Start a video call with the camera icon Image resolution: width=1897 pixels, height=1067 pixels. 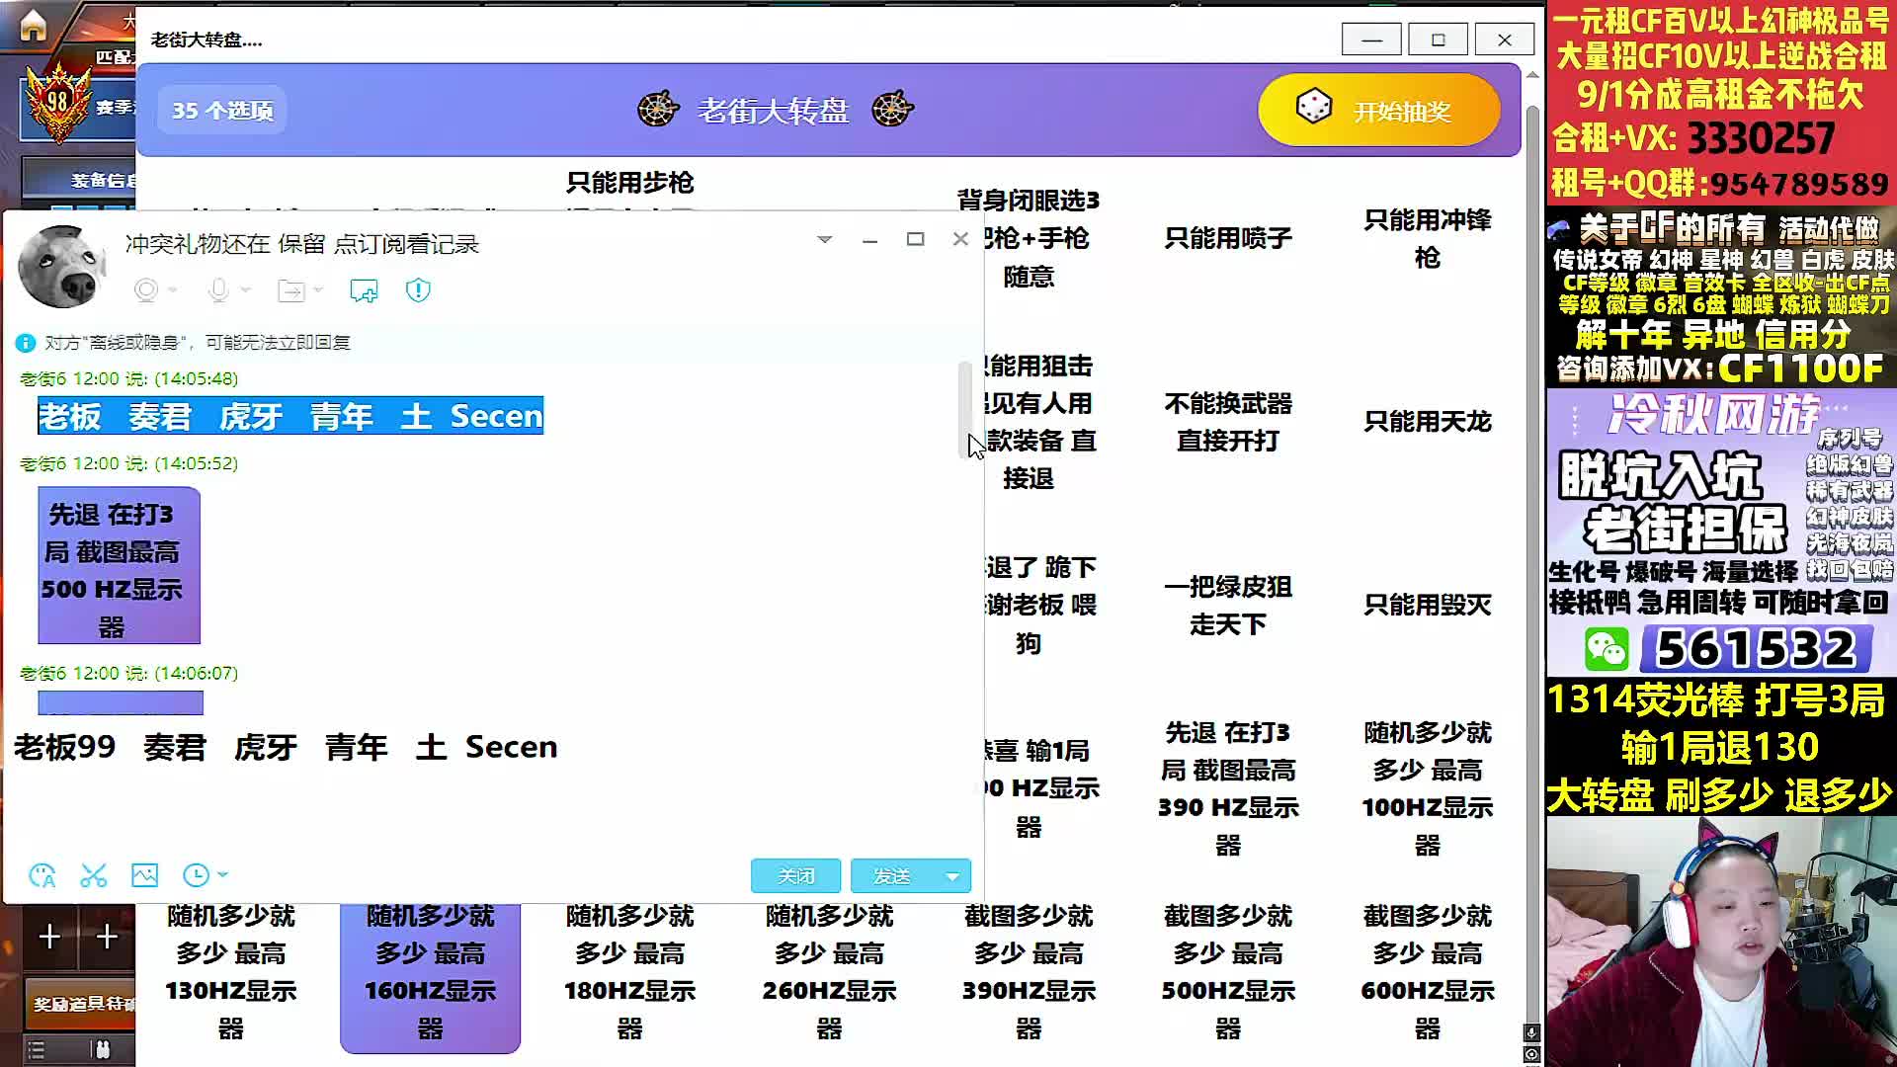click(146, 290)
